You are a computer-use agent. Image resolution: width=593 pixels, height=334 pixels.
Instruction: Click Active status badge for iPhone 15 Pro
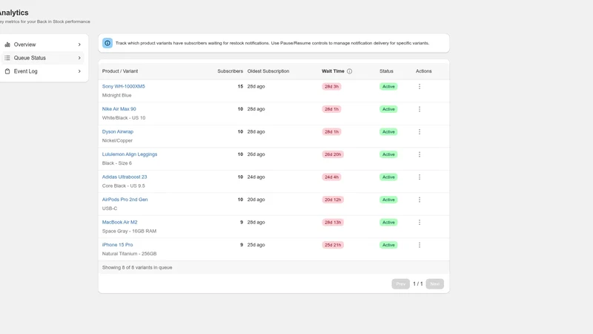click(x=388, y=245)
